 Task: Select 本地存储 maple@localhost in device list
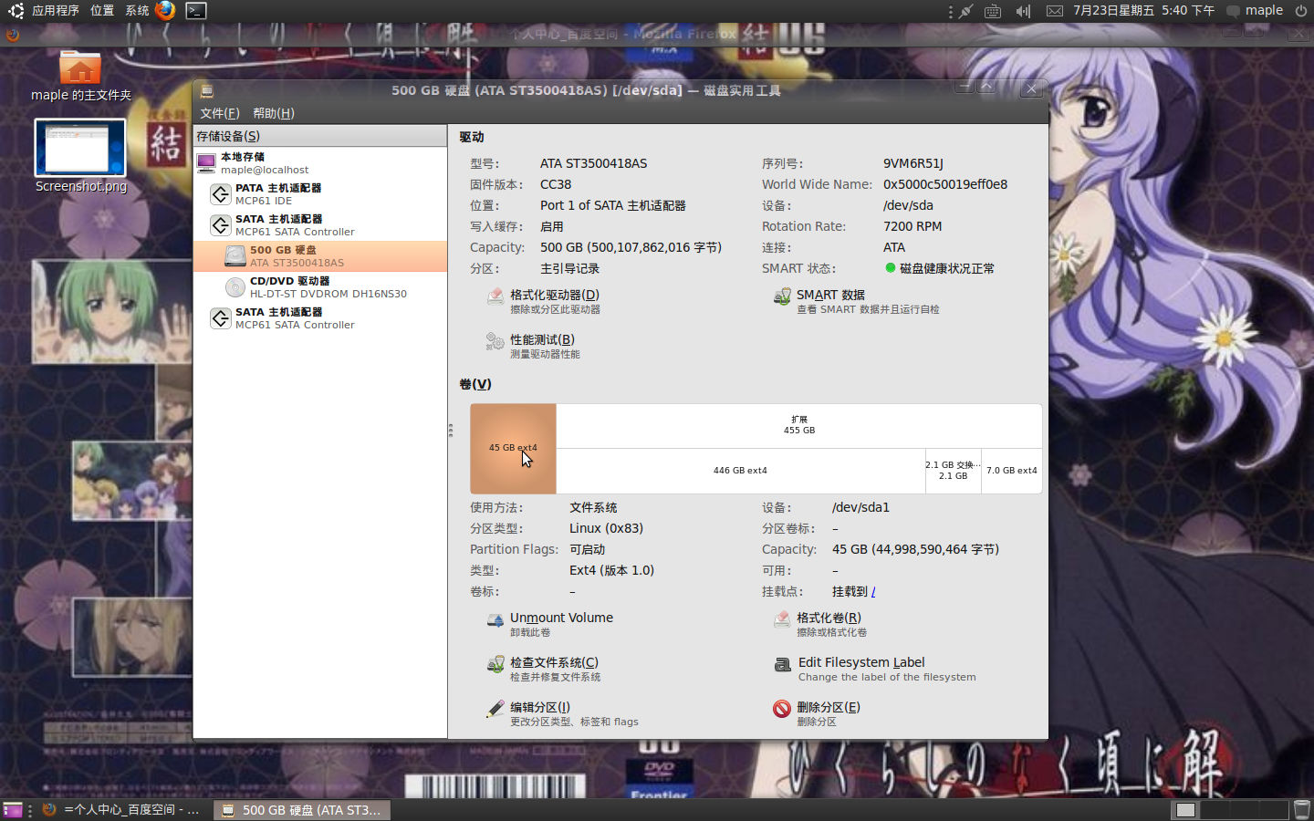[x=320, y=163]
